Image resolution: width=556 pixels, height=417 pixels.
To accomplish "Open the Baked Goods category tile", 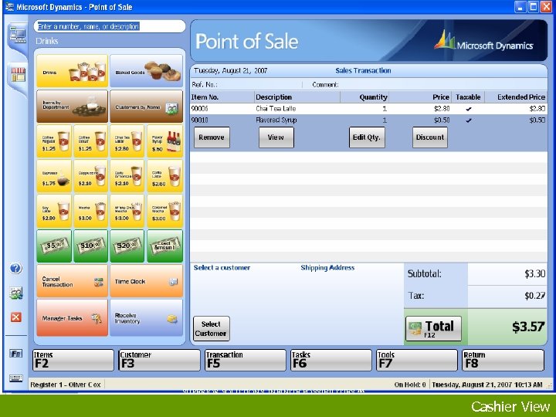I will pos(146,70).
